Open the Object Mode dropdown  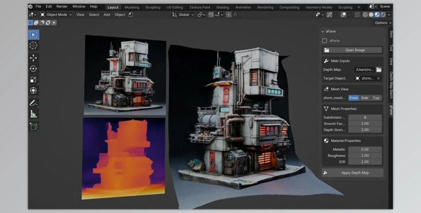click(x=56, y=15)
